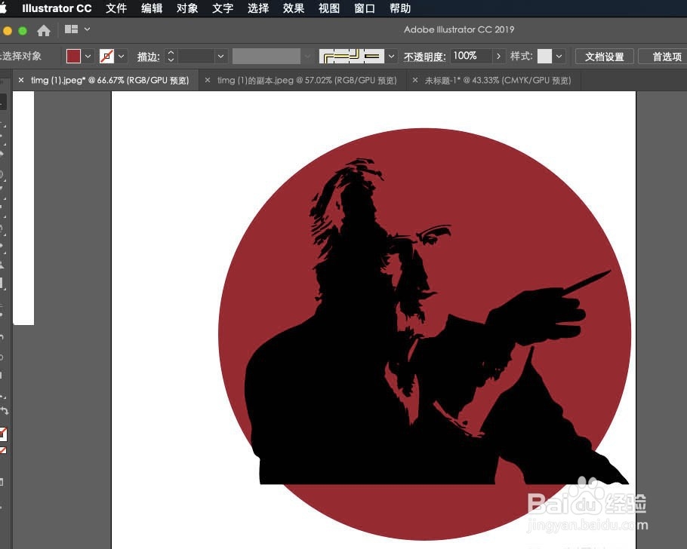Click the opacity 100% input field

(x=471, y=56)
